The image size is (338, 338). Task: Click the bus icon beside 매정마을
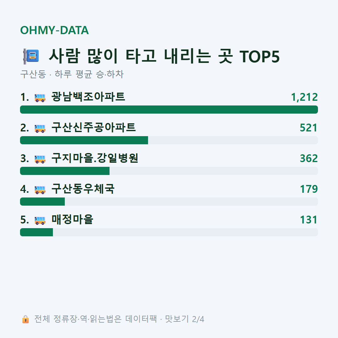pyautogui.click(x=40, y=220)
